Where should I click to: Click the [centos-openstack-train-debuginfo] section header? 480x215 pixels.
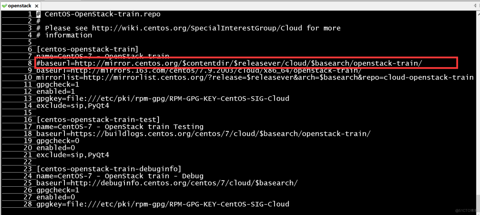109,169
